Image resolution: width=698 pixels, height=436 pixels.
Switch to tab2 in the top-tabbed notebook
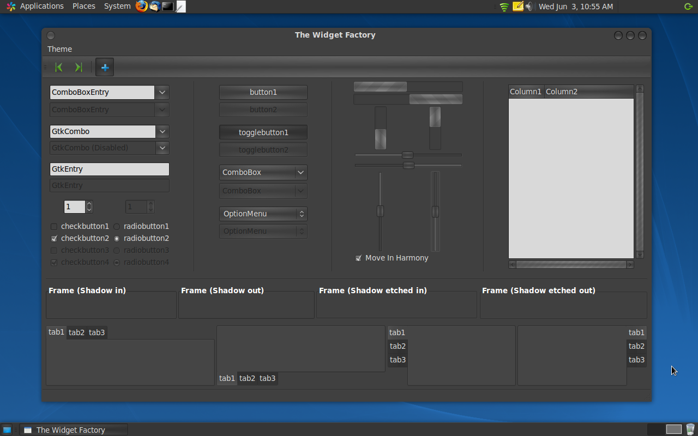pos(77,332)
